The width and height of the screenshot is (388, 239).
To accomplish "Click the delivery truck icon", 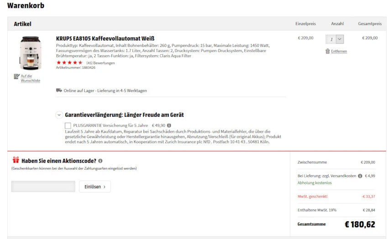I will click(59, 90).
